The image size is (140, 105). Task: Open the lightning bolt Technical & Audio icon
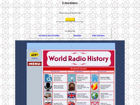tap(95, 87)
